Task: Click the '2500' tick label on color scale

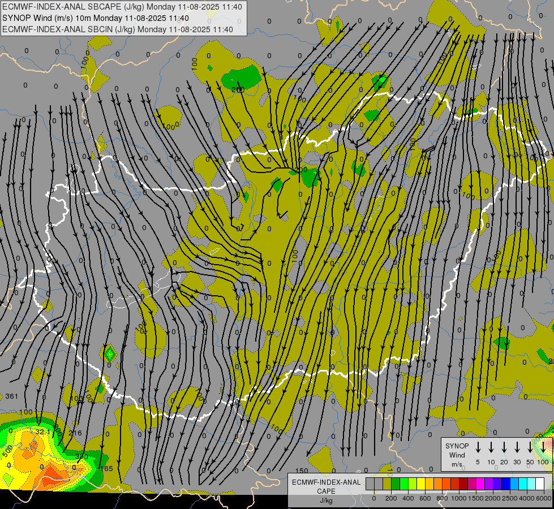Action: click(x=510, y=498)
